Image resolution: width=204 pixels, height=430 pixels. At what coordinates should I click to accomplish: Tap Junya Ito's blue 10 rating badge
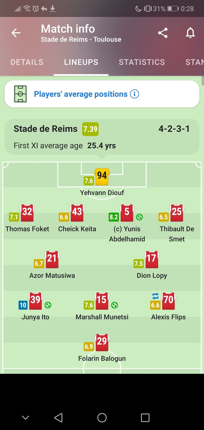click(23, 305)
